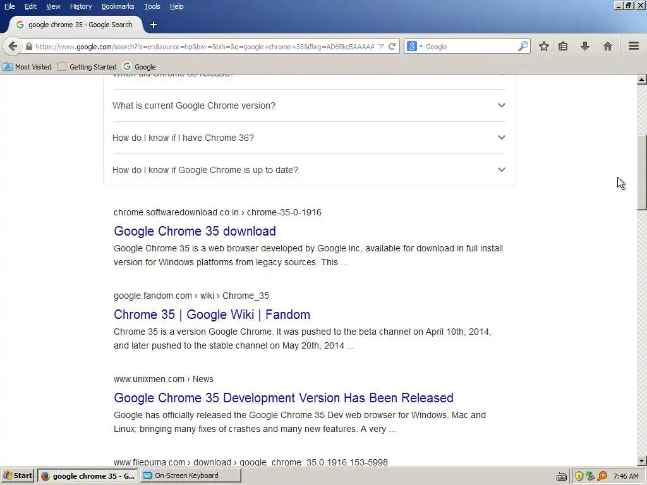Bookmark this page with the star icon
The height and width of the screenshot is (485, 647).
pos(544,46)
